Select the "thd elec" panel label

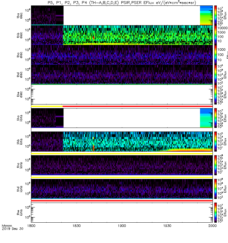(19, 74)
